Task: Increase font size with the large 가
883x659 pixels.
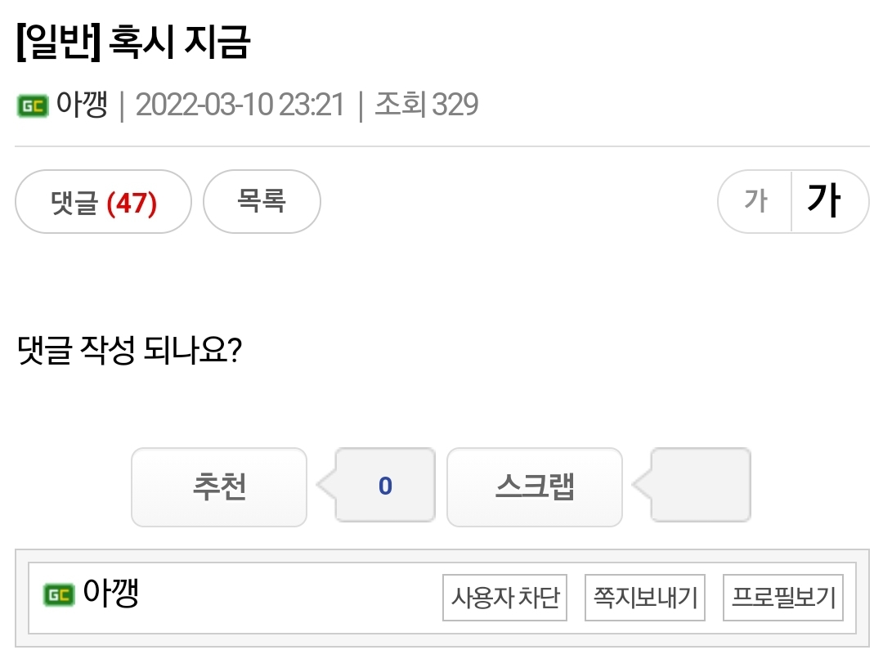Action: pyautogui.click(x=824, y=201)
